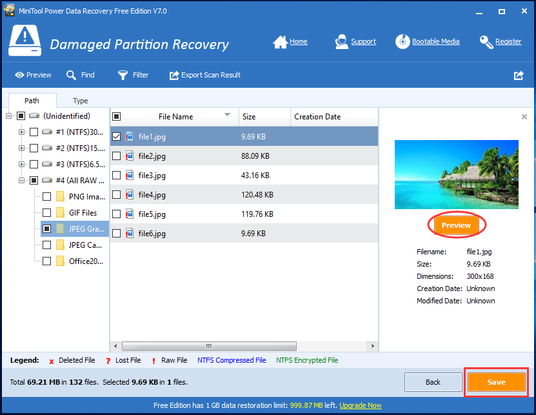Screen dimensions: 536x415
Task: Click the GIF Files folder icon
Action: tap(60, 212)
